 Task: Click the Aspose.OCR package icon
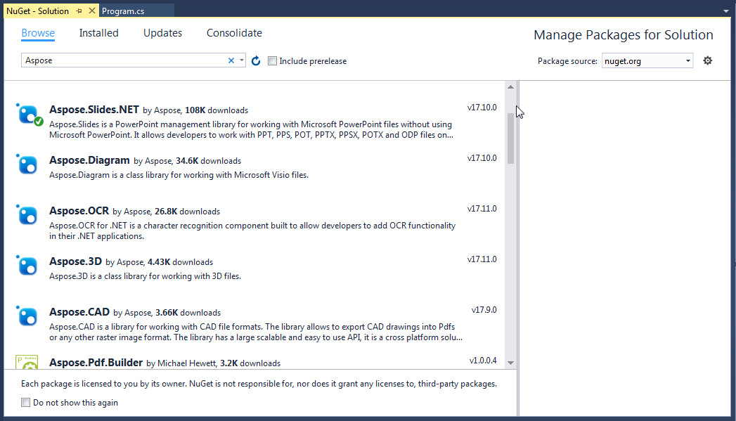(x=27, y=215)
